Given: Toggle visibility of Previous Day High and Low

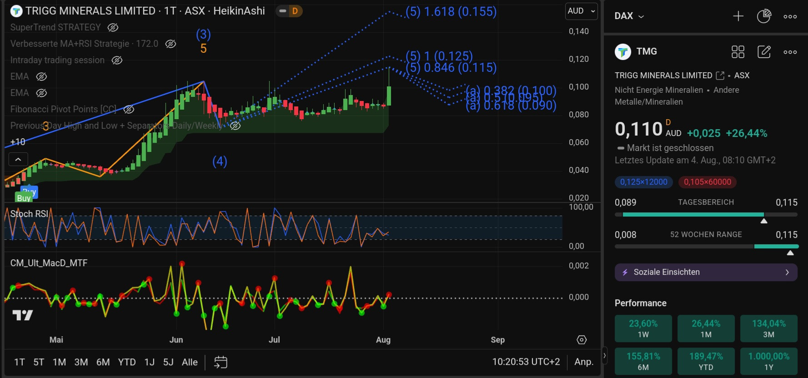Looking at the screenshot, I should pyautogui.click(x=235, y=126).
